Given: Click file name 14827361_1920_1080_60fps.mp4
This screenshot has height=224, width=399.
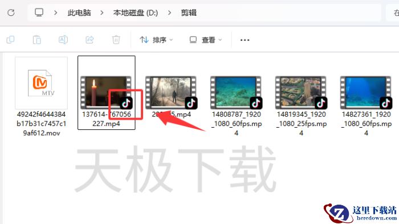Looking at the screenshot, I should pyautogui.click(x=366, y=124).
